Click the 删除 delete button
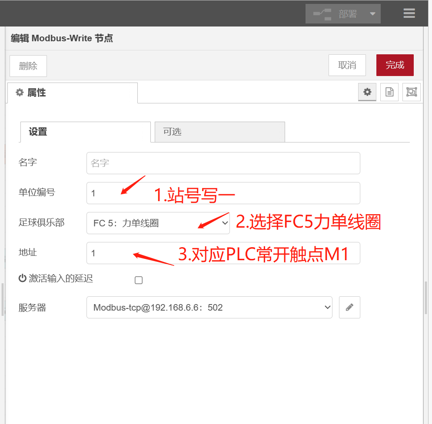Viewport: 432px width, 424px height. point(28,66)
